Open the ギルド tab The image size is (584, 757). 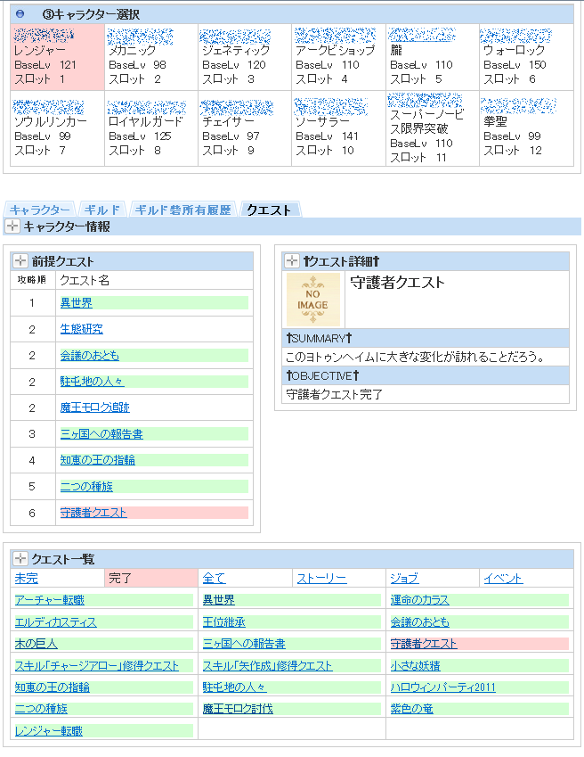[x=104, y=210]
